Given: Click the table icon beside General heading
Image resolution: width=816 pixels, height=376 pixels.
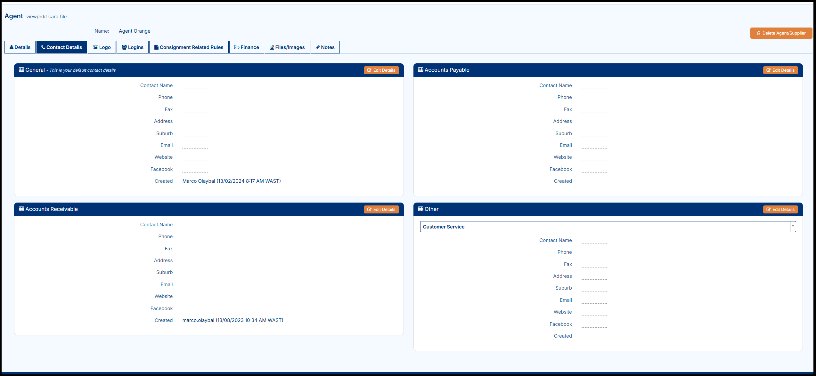Looking at the screenshot, I should click(21, 70).
